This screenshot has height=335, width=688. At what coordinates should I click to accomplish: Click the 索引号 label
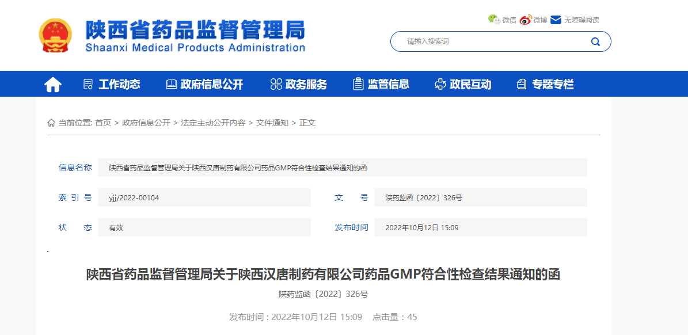click(x=75, y=198)
